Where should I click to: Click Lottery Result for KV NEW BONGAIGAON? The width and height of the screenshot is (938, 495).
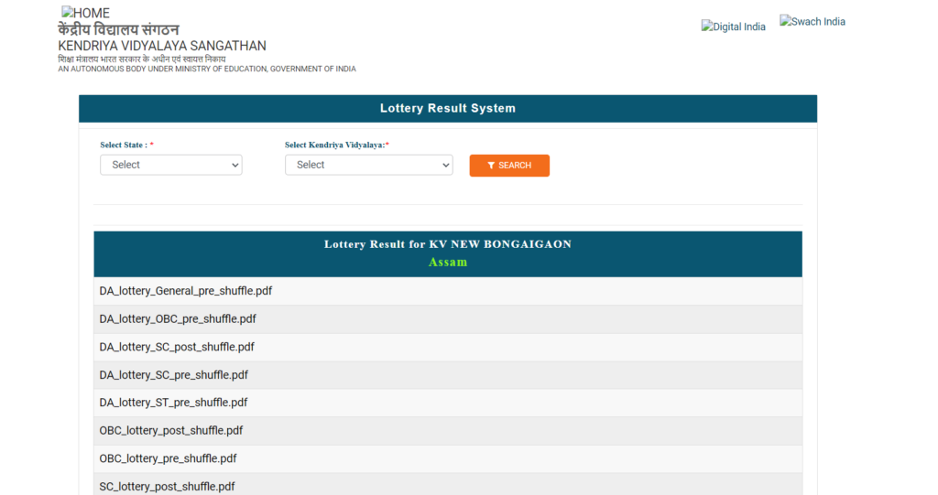pyautogui.click(x=447, y=244)
